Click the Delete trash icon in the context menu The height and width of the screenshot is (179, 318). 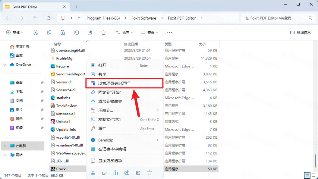tap(149, 173)
